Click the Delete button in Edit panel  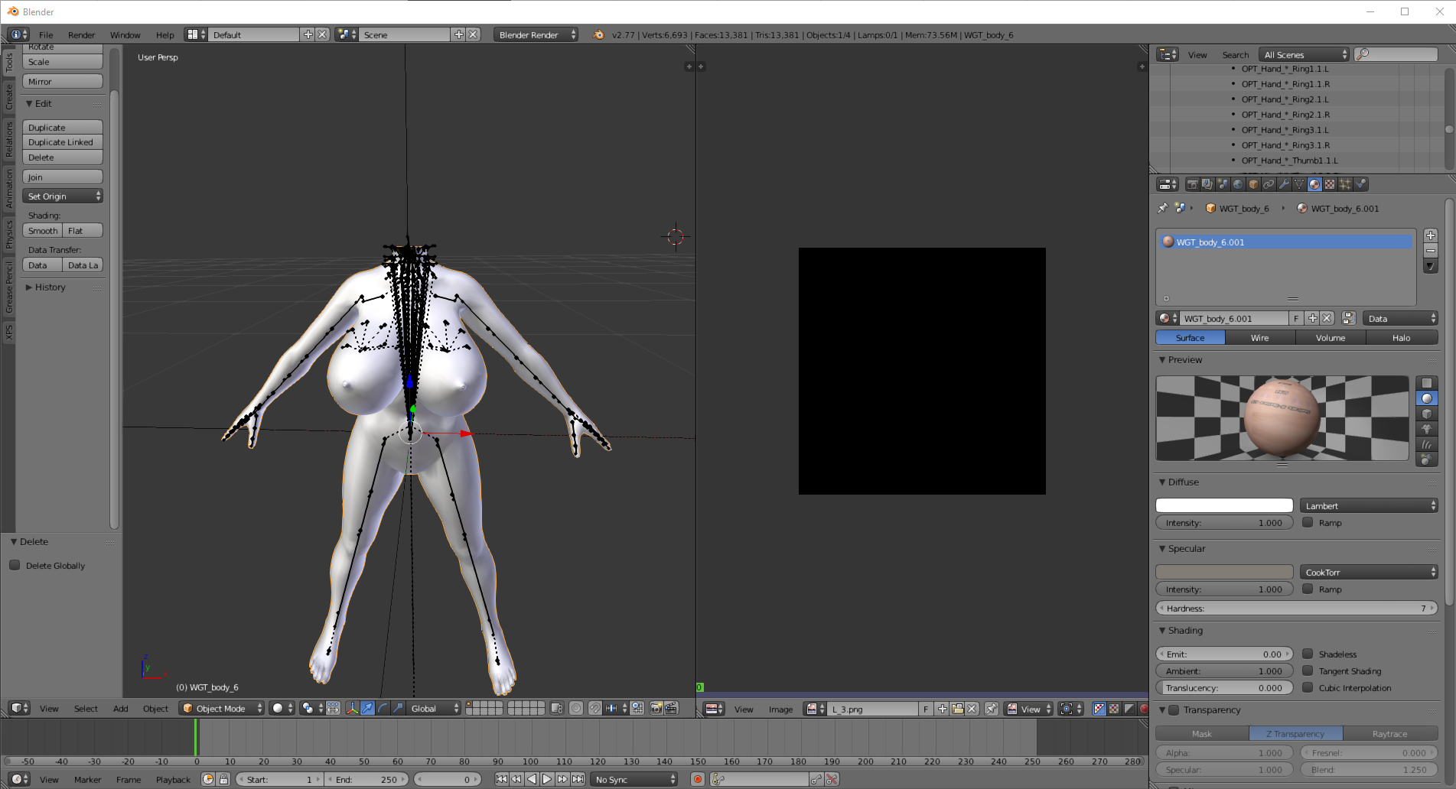(x=63, y=157)
